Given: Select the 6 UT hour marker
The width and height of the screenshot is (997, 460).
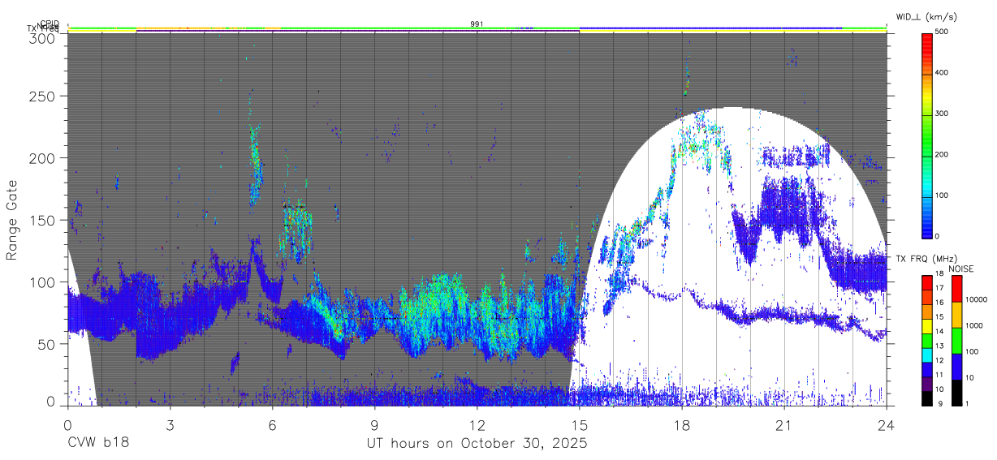Looking at the screenshot, I should pyautogui.click(x=272, y=425).
